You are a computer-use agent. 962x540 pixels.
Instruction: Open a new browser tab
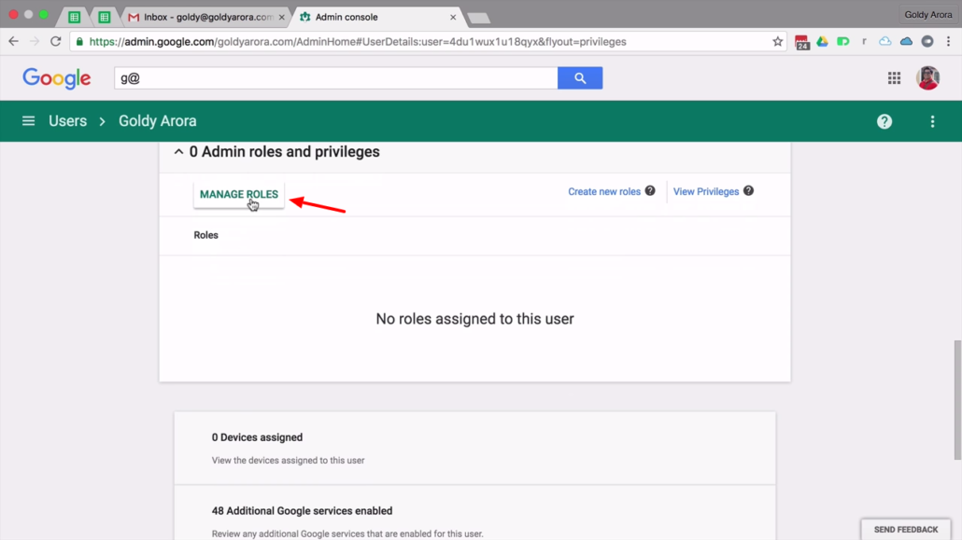(478, 19)
